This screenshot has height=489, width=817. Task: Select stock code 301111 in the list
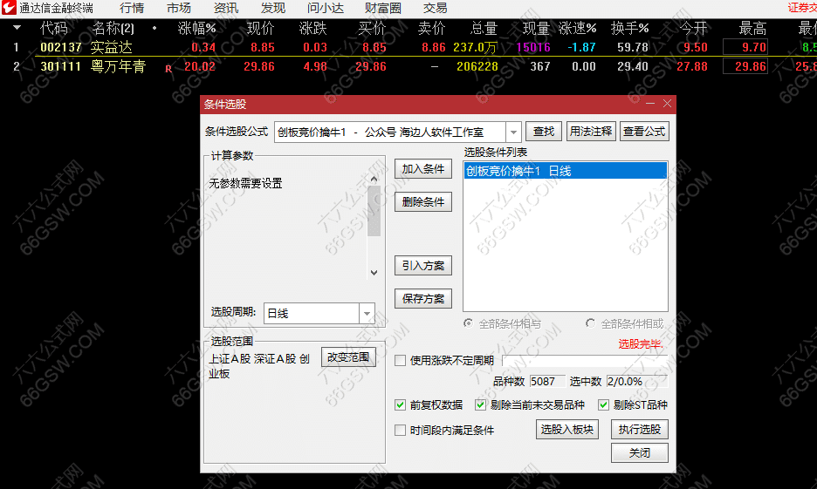point(61,66)
